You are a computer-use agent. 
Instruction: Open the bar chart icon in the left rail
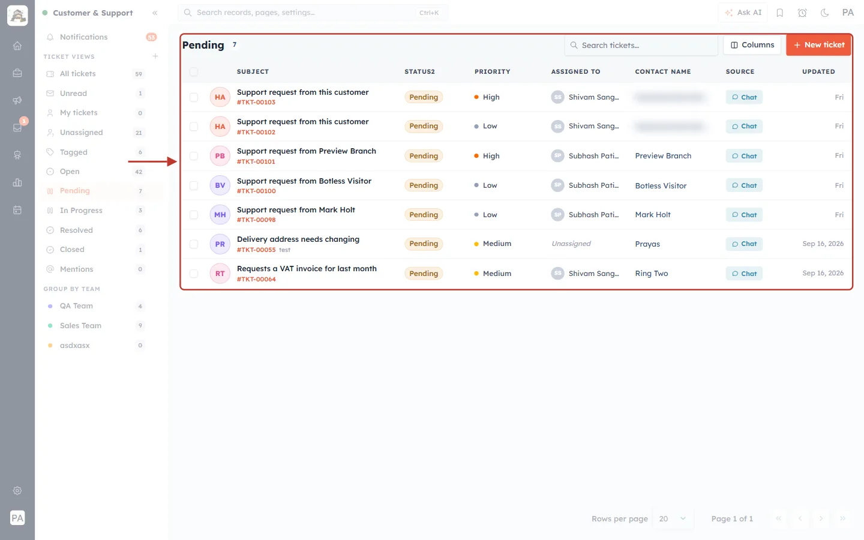click(x=17, y=182)
